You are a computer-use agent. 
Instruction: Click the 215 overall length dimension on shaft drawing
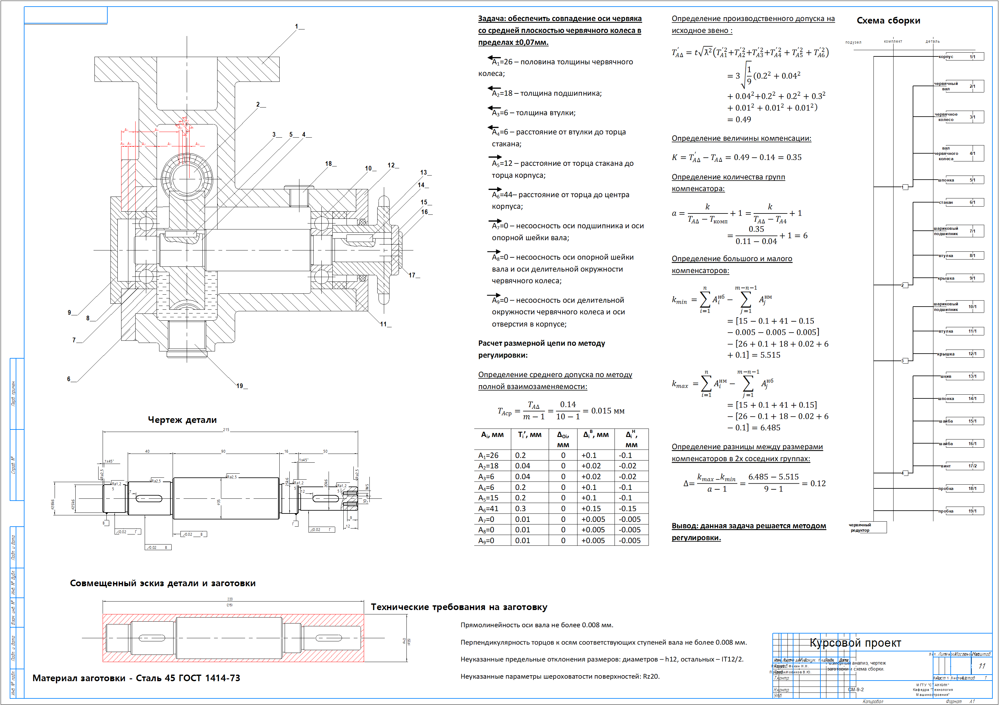[226, 429]
